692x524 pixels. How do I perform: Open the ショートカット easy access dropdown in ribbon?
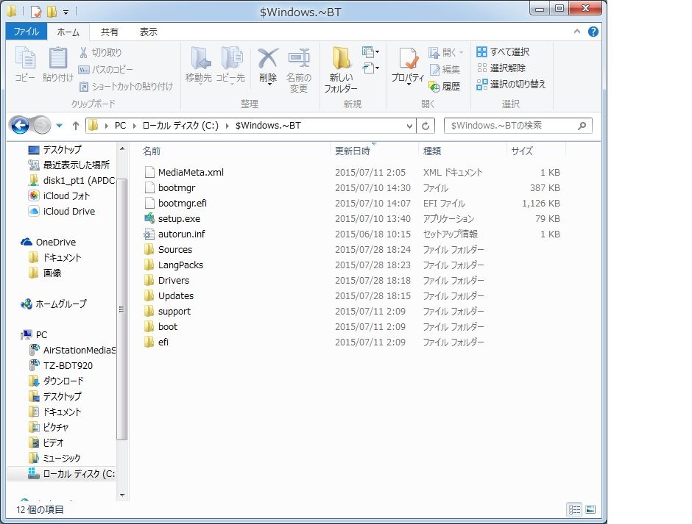[370, 68]
